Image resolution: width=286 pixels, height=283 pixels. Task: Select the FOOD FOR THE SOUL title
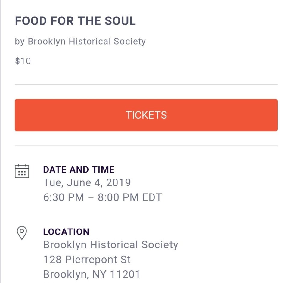pos(75,21)
